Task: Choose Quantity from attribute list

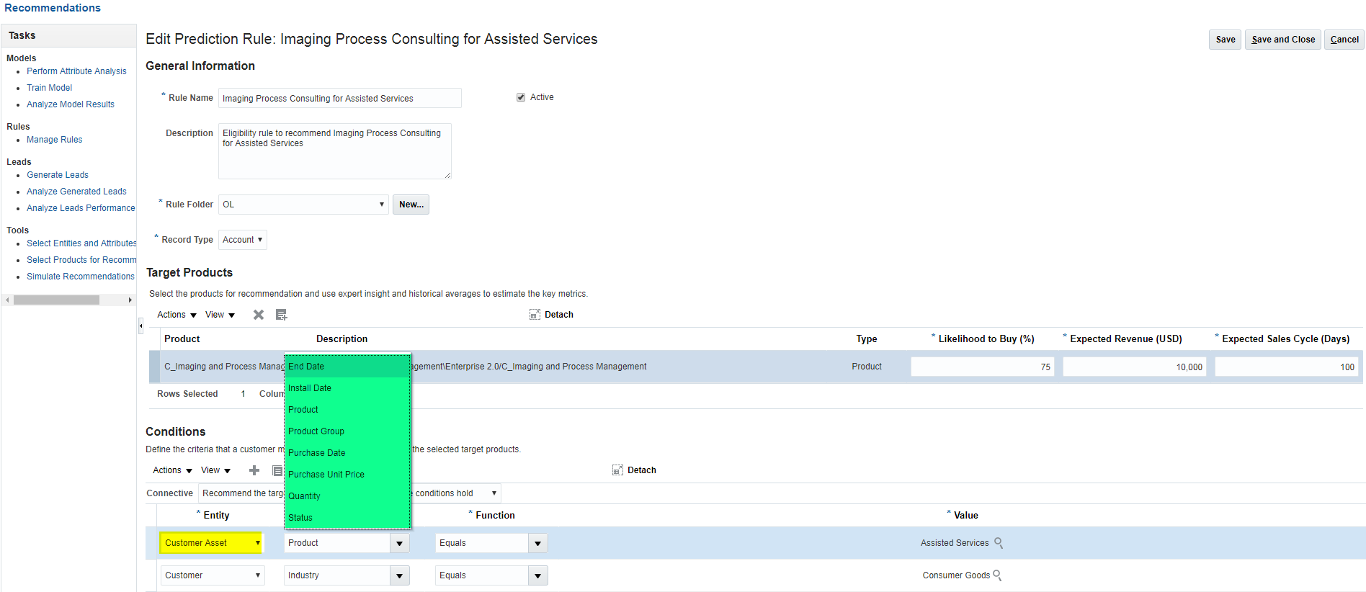Action: click(x=347, y=496)
